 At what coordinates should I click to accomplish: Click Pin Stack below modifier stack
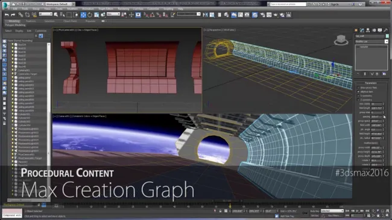pos(358,74)
